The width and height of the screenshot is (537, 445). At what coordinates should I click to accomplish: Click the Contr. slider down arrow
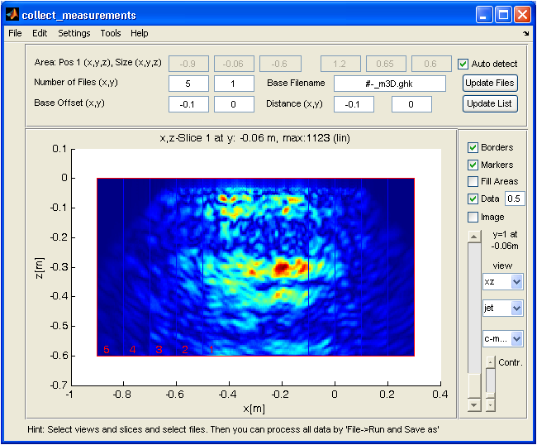point(491,405)
